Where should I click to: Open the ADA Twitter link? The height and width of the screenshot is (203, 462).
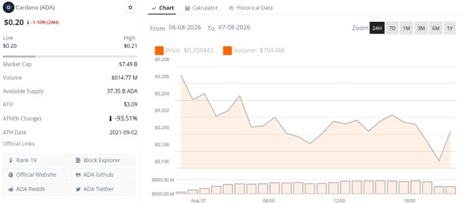coord(103,189)
